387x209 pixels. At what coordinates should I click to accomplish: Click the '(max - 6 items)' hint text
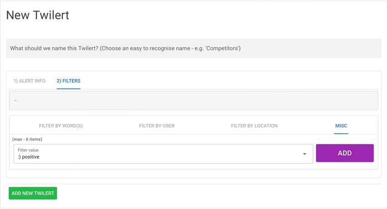[x=27, y=139]
